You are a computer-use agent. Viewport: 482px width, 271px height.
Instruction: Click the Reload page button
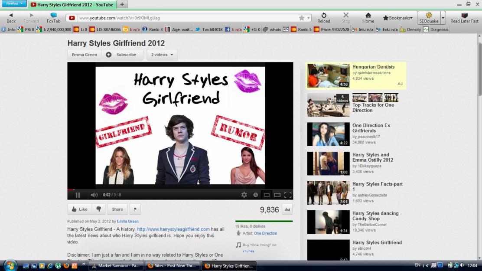(x=324, y=18)
